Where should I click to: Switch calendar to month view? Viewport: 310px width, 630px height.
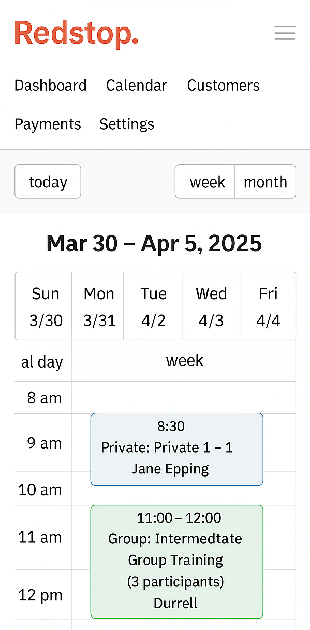tap(265, 181)
